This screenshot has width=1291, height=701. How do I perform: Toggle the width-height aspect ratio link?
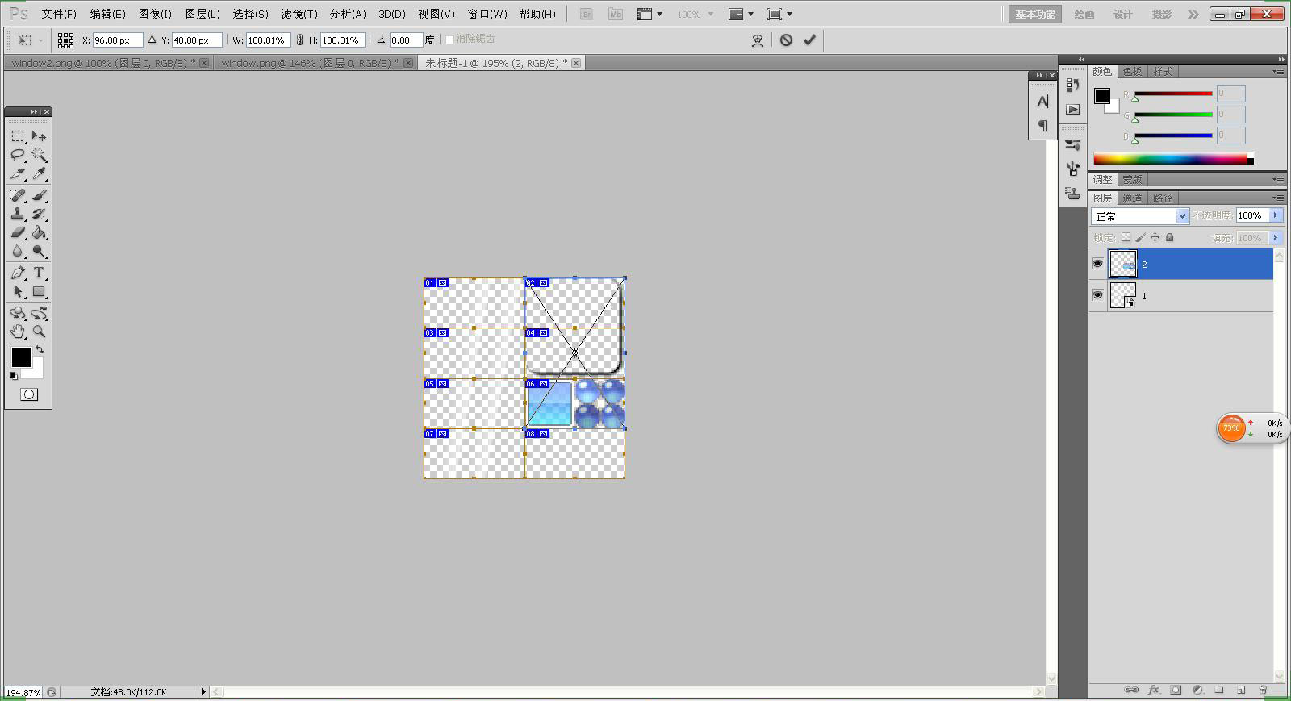coord(300,40)
